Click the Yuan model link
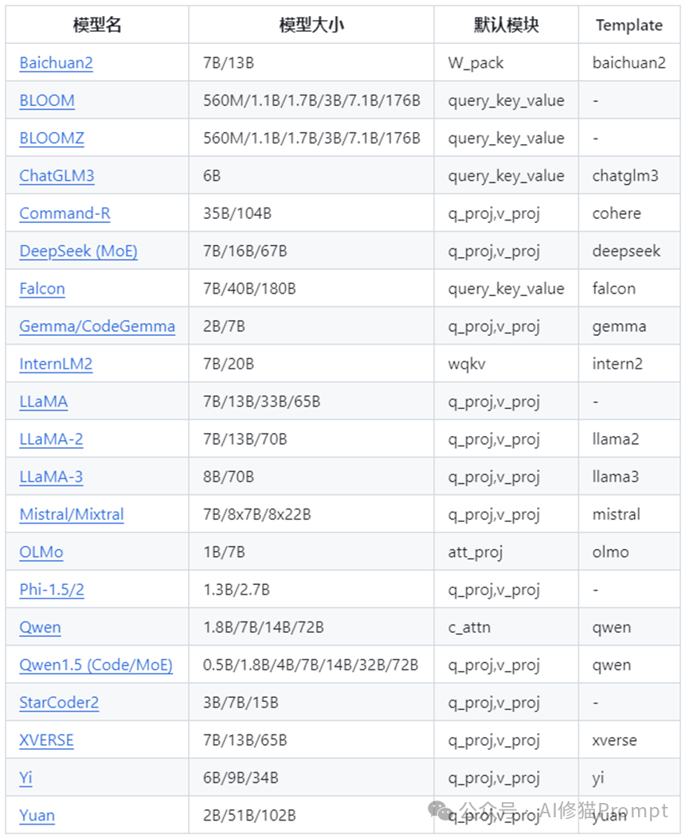This screenshot has height=838, width=689. [x=37, y=816]
